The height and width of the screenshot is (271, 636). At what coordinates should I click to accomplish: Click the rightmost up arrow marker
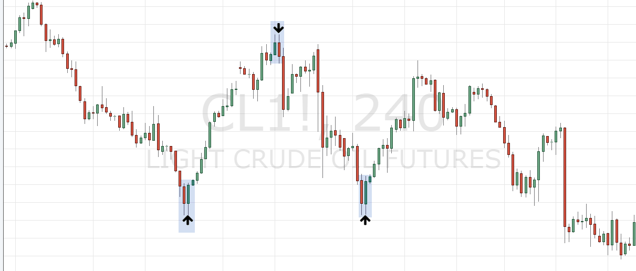365,220
